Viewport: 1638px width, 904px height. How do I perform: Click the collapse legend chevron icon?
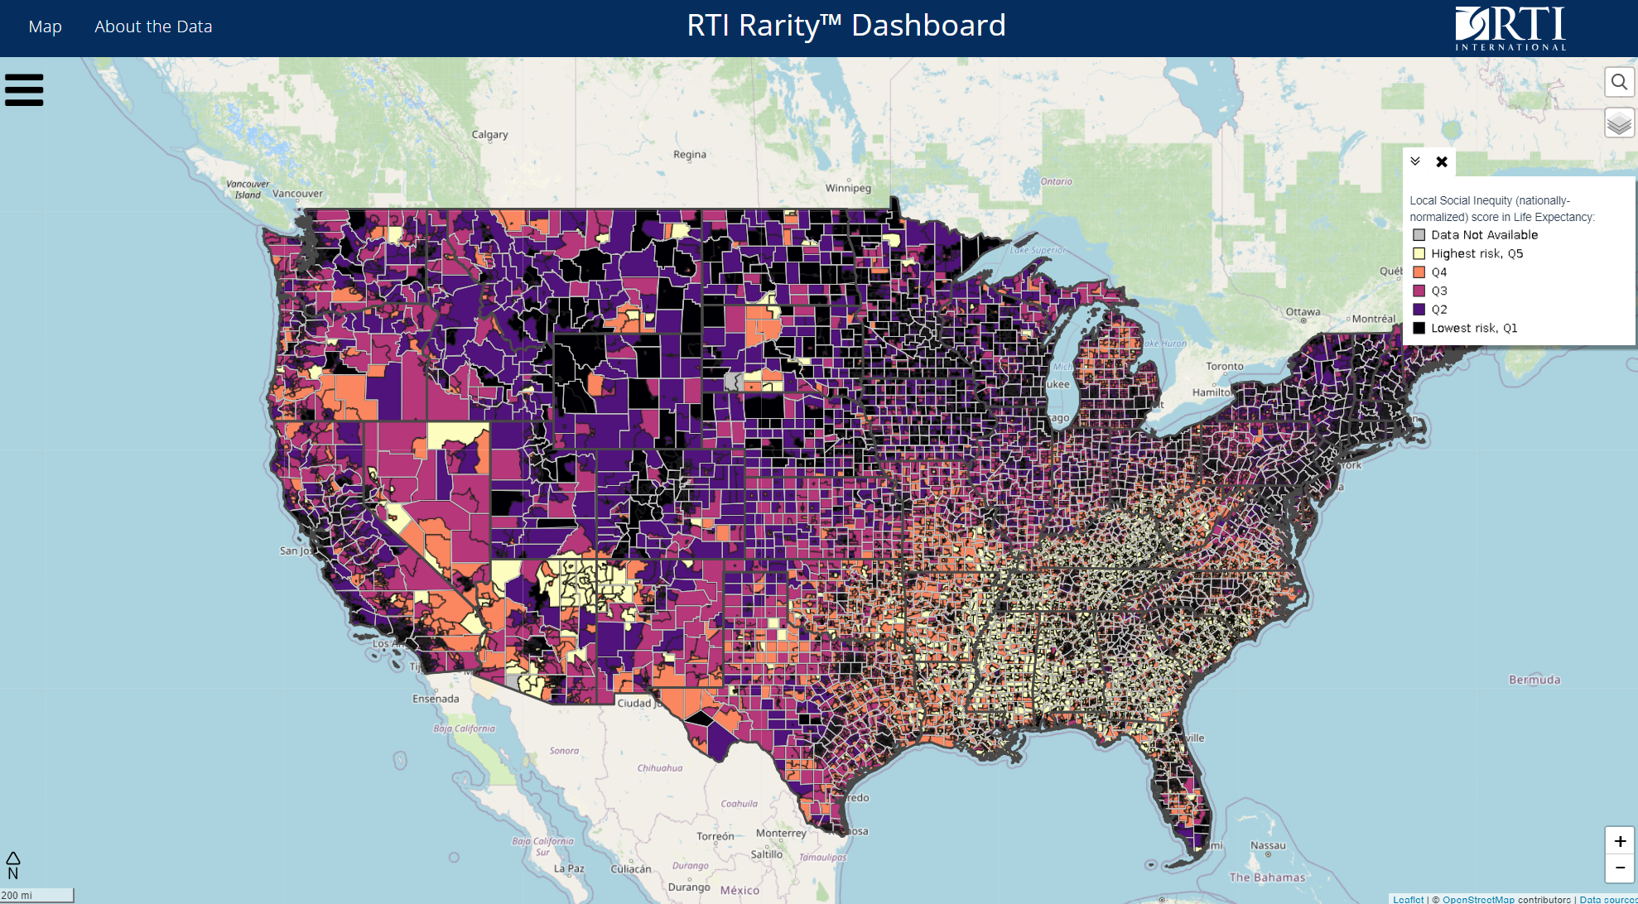(1415, 161)
